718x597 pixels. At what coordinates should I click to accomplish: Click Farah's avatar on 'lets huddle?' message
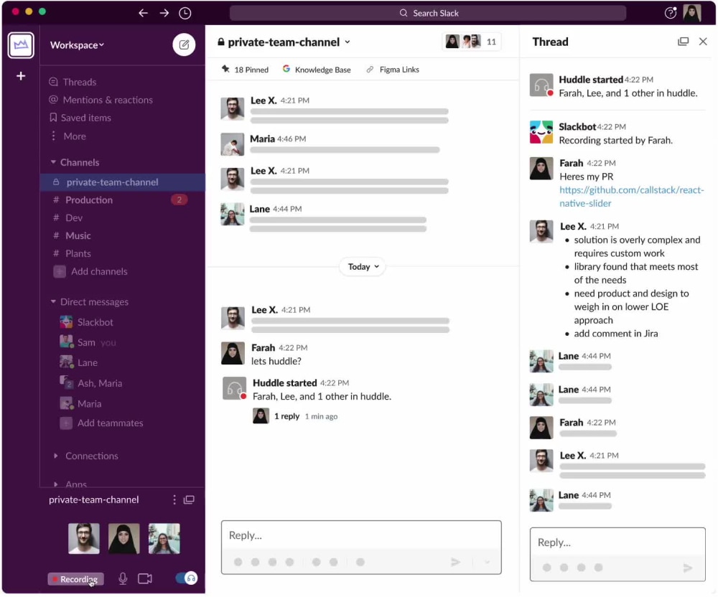click(233, 353)
